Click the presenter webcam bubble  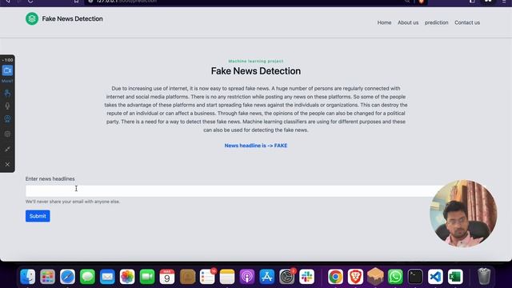click(x=463, y=214)
